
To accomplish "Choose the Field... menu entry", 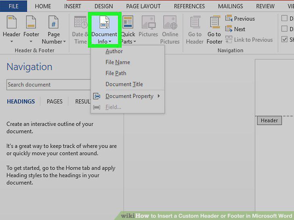I will coord(128,107).
